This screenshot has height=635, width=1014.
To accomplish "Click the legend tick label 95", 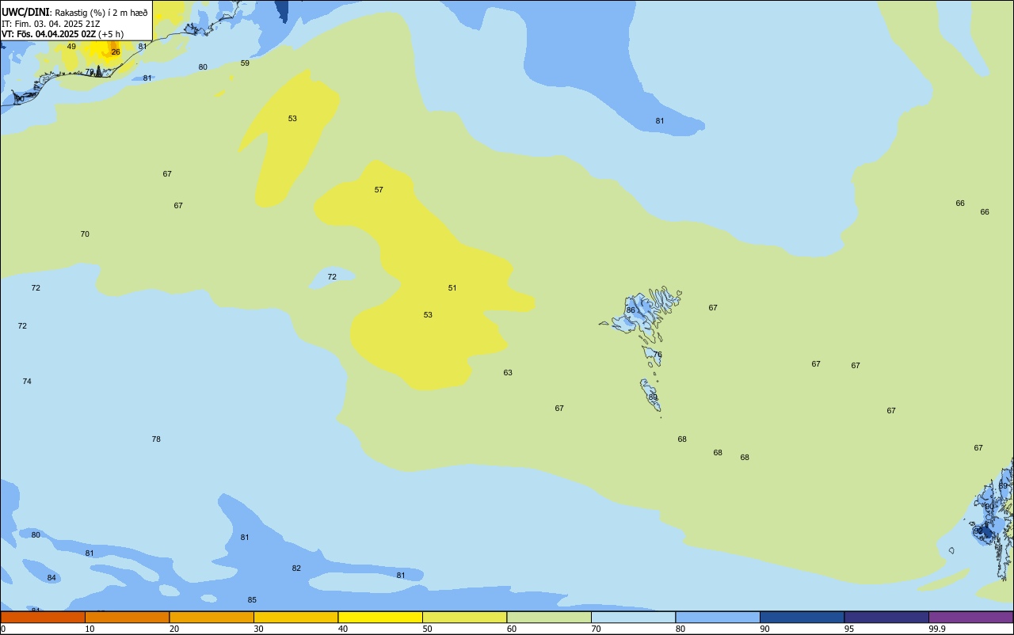I will [848, 629].
